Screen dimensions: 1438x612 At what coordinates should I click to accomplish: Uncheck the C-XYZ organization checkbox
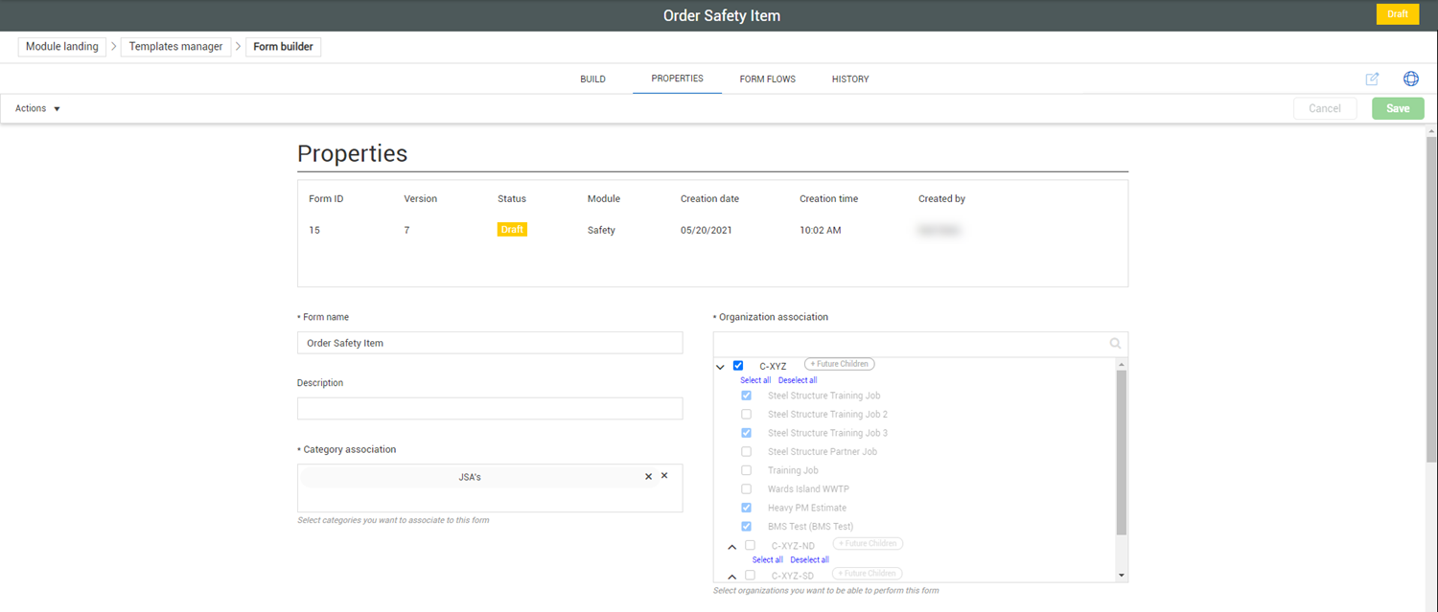click(x=738, y=365)
